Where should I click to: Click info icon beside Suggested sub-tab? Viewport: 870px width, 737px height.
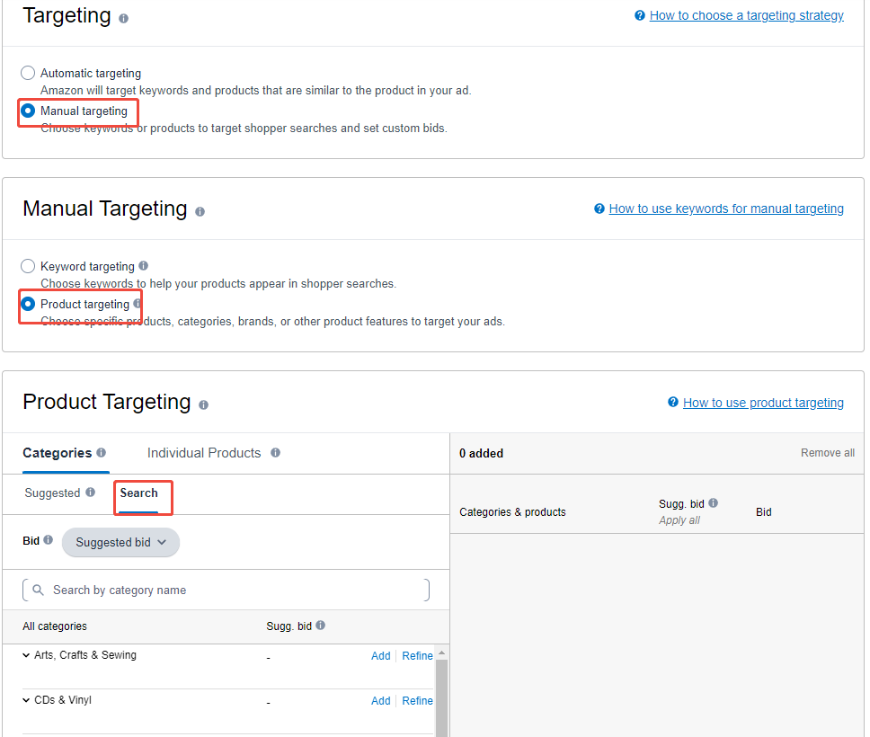point(89,493)
